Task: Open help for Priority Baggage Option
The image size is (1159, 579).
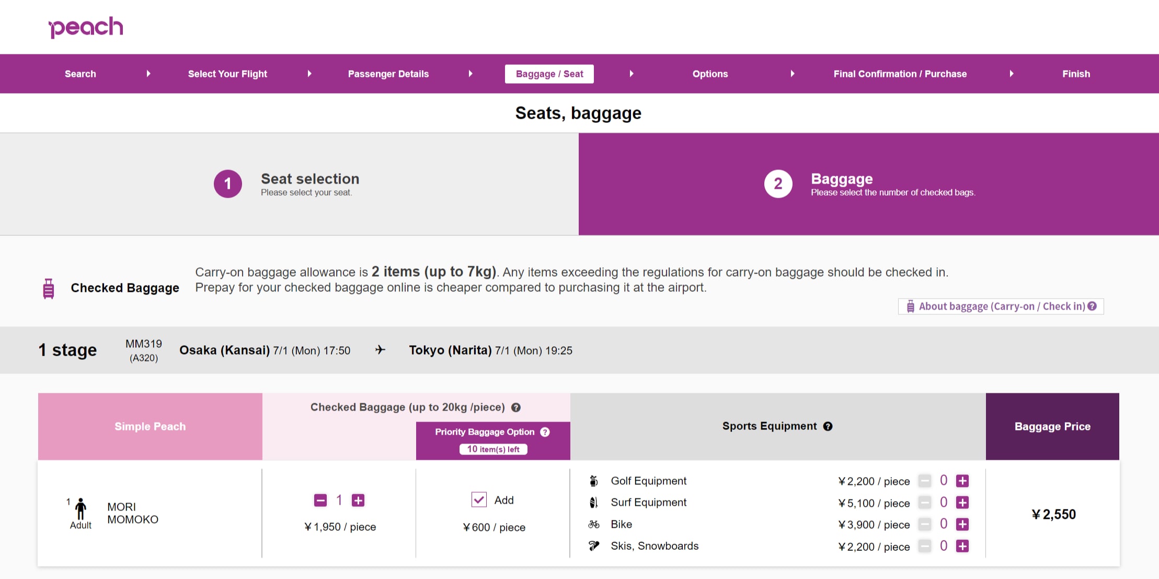Action: (545, 432)
